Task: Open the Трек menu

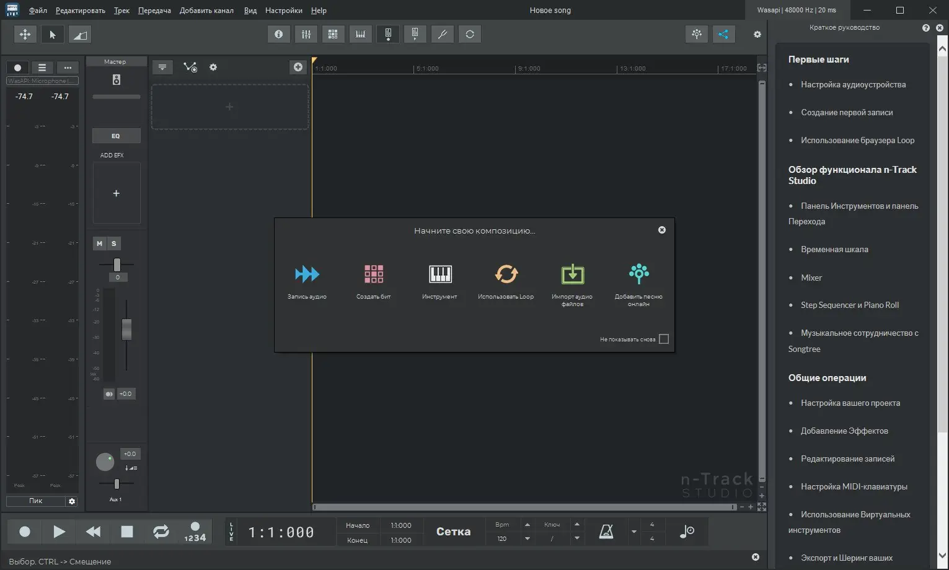Action: tap(121, 11)
